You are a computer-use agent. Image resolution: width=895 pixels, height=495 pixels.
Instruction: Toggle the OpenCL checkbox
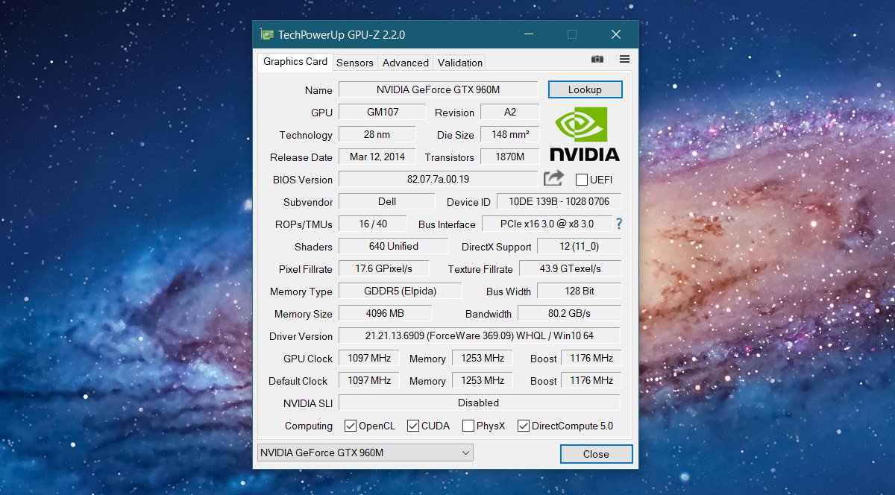point(351,426)
